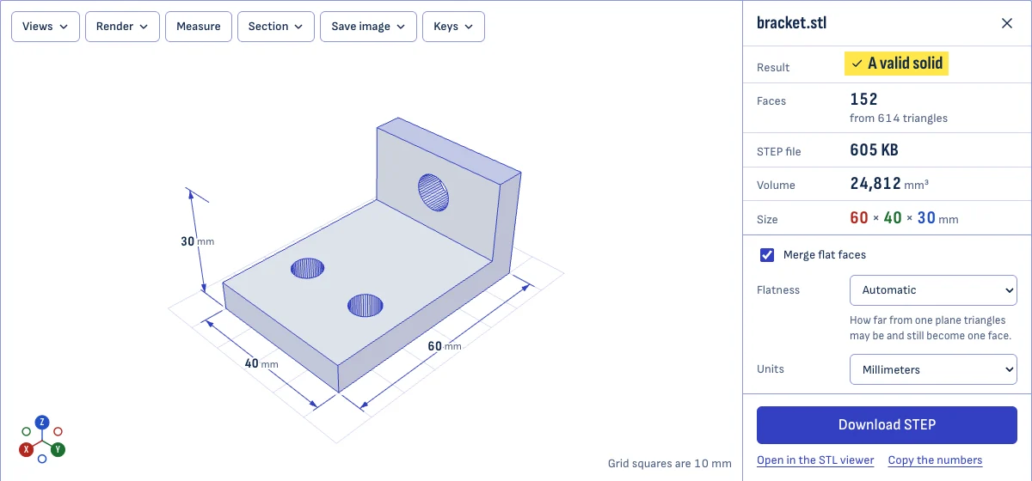
Task: Open the Render dropdown menu
Action: tap(122, 27)
